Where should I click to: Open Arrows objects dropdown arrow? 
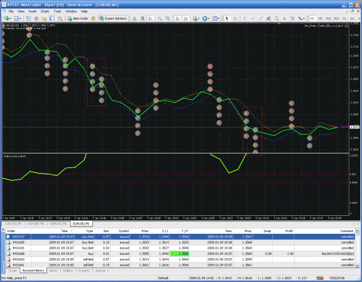click(x=304, y=19)
